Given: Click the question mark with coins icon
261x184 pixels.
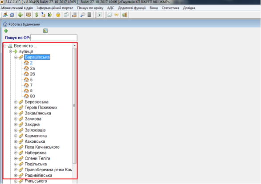Looking at the screenshot, I should point(43,15).
